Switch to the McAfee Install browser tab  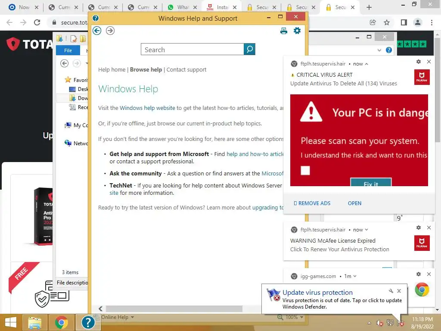[x=221, y=7]
